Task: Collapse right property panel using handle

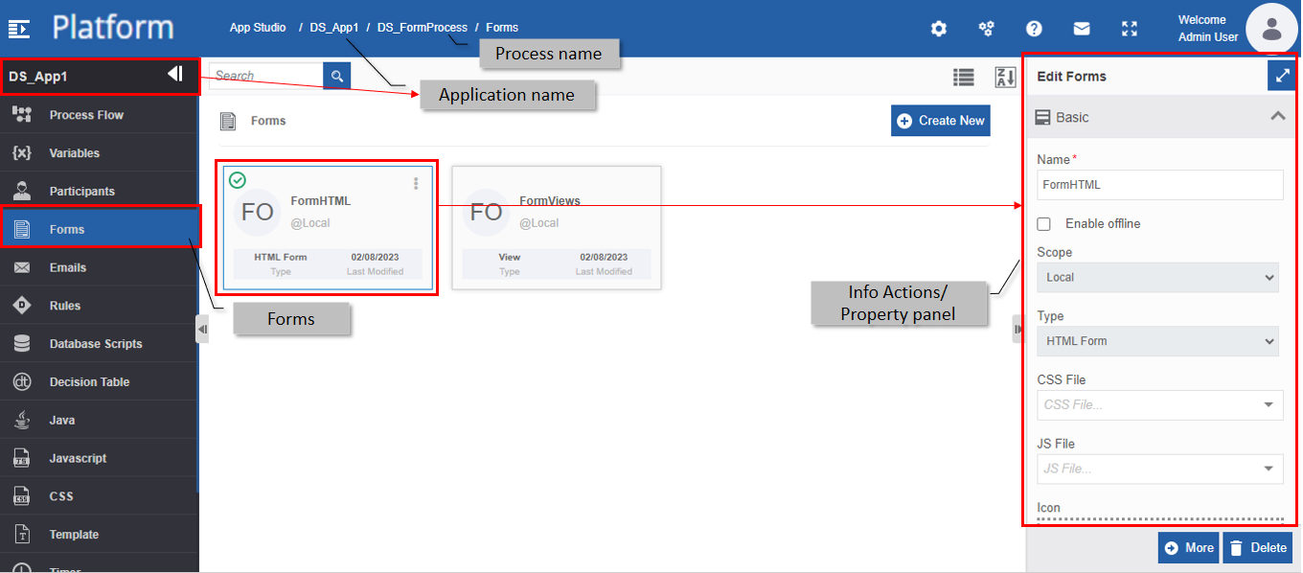Action: coord(1018,329)
